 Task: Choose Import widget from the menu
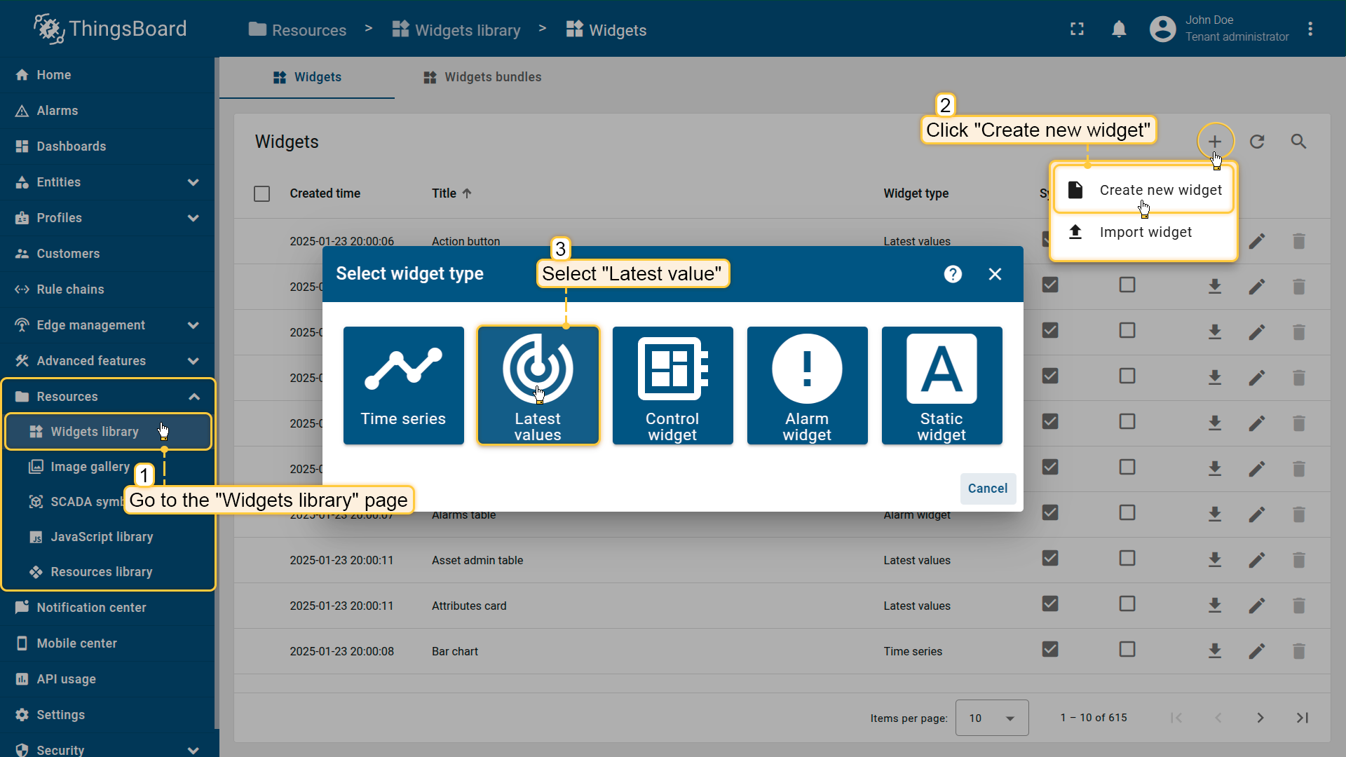1145,232
